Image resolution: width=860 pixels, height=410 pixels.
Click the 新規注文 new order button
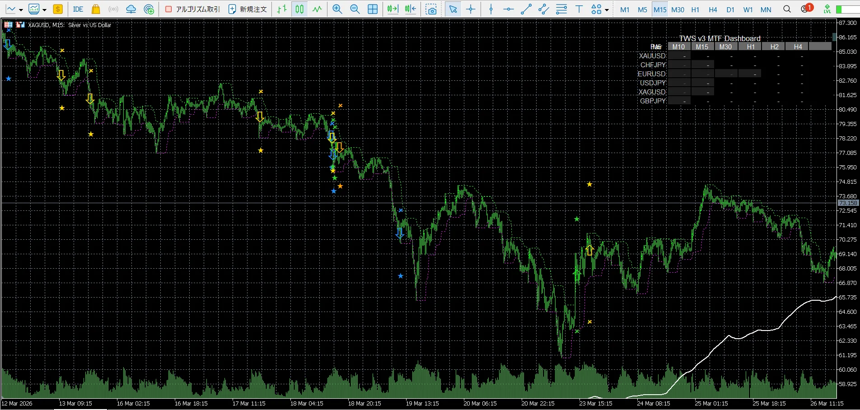pos(248,9)
